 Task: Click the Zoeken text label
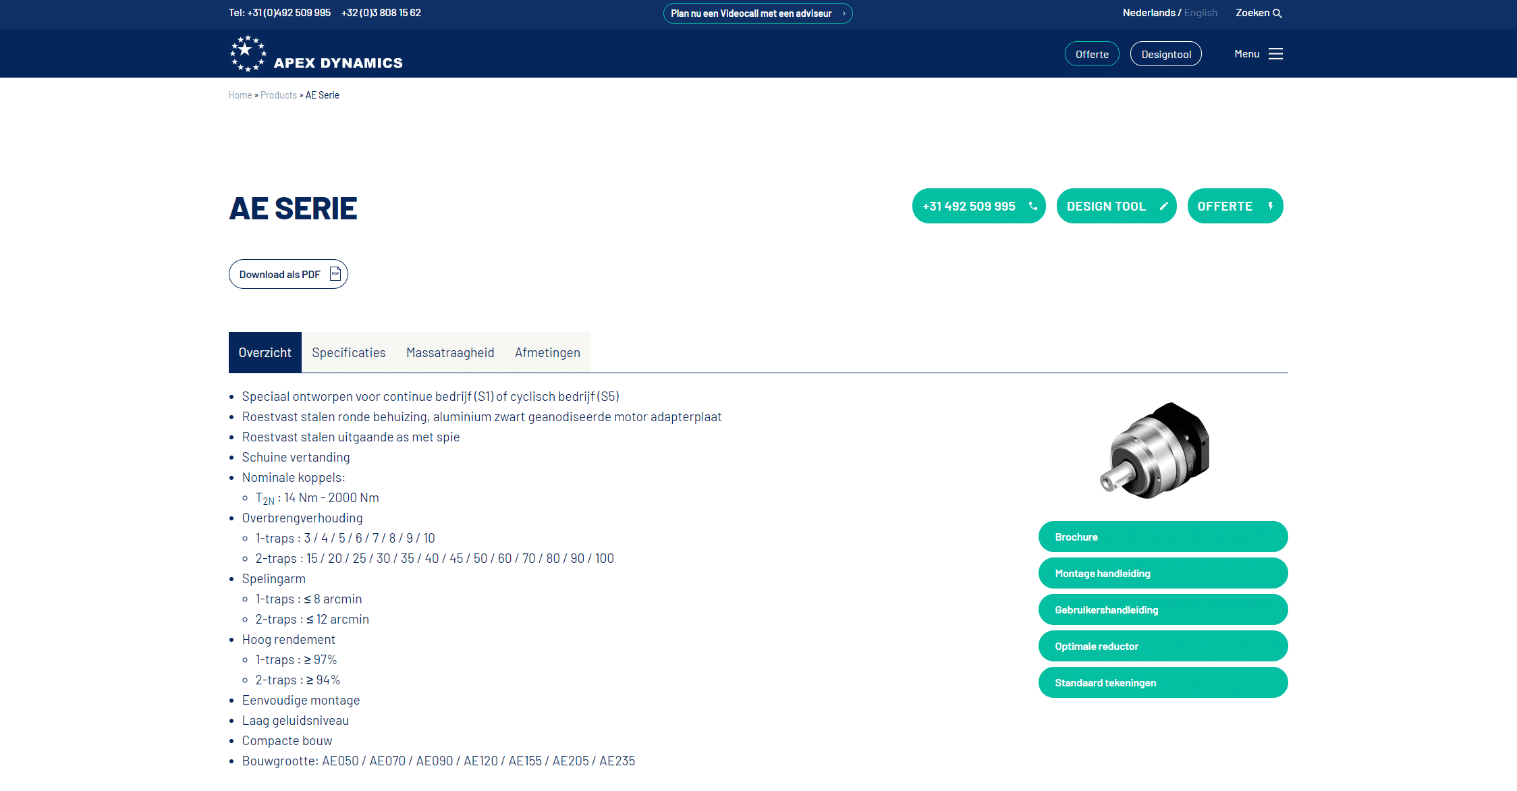point(1252,13)
